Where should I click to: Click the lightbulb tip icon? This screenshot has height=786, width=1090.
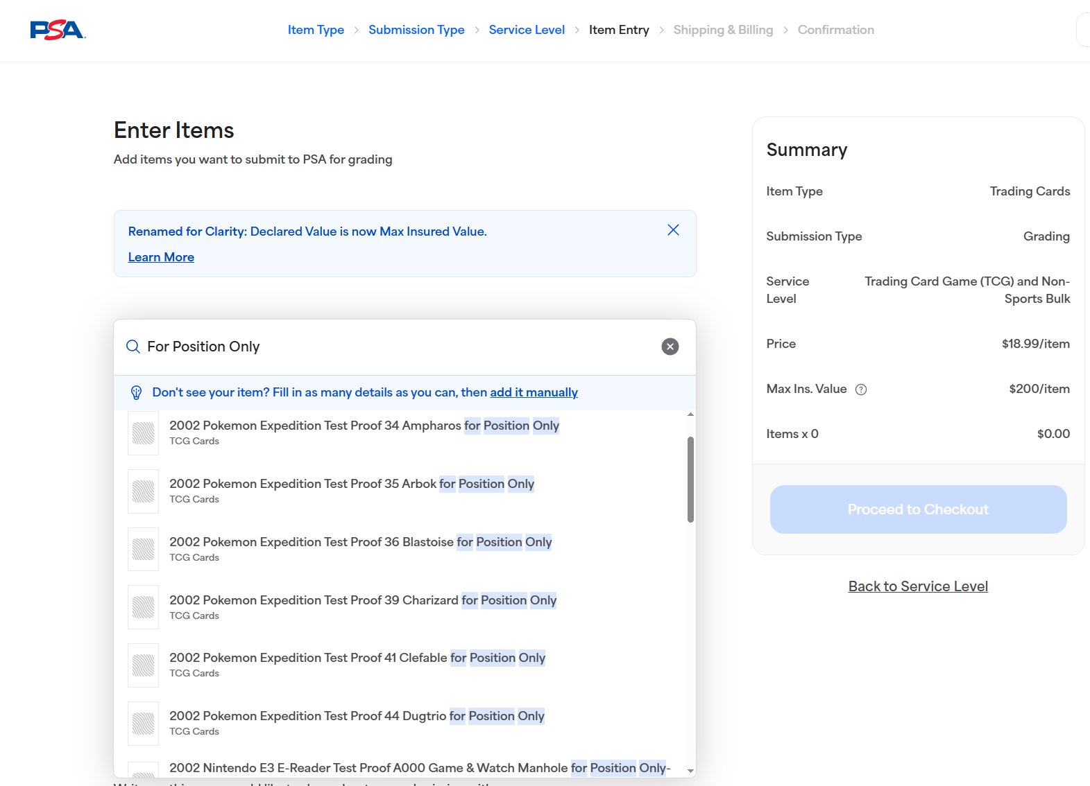coord(137,393)
